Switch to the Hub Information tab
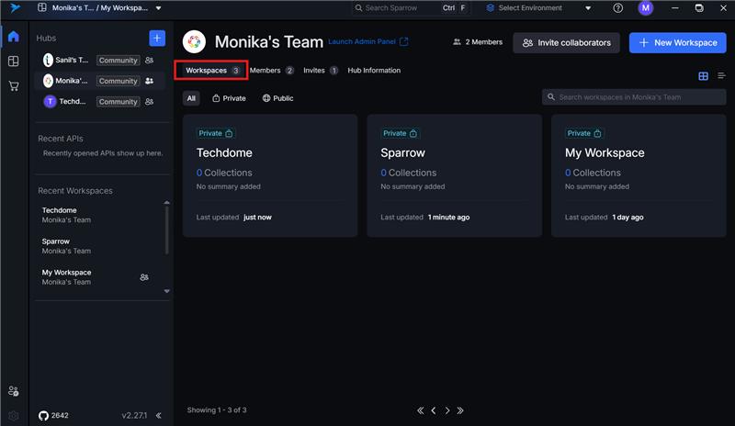Image resolution: width=735 pixels, height=426 pixels. point(374,71)
